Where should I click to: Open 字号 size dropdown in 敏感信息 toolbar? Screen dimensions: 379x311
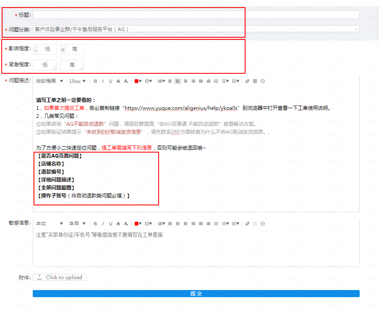77,223
